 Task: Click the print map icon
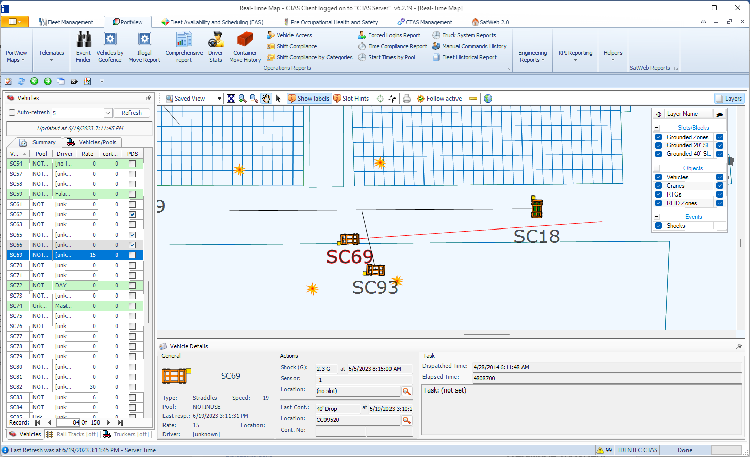point(406,99)
